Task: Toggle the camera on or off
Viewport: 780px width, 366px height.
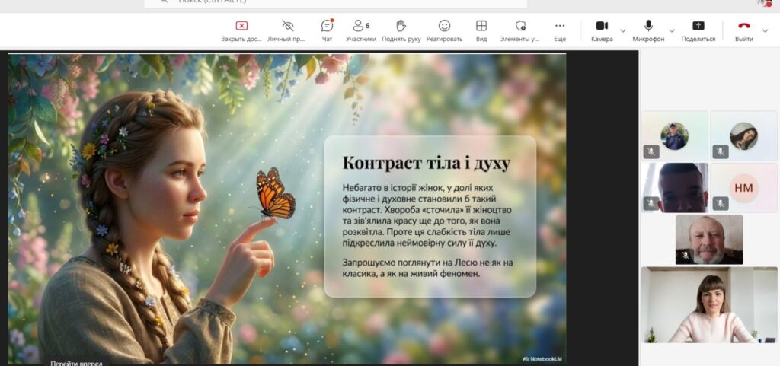Action: 602,27
